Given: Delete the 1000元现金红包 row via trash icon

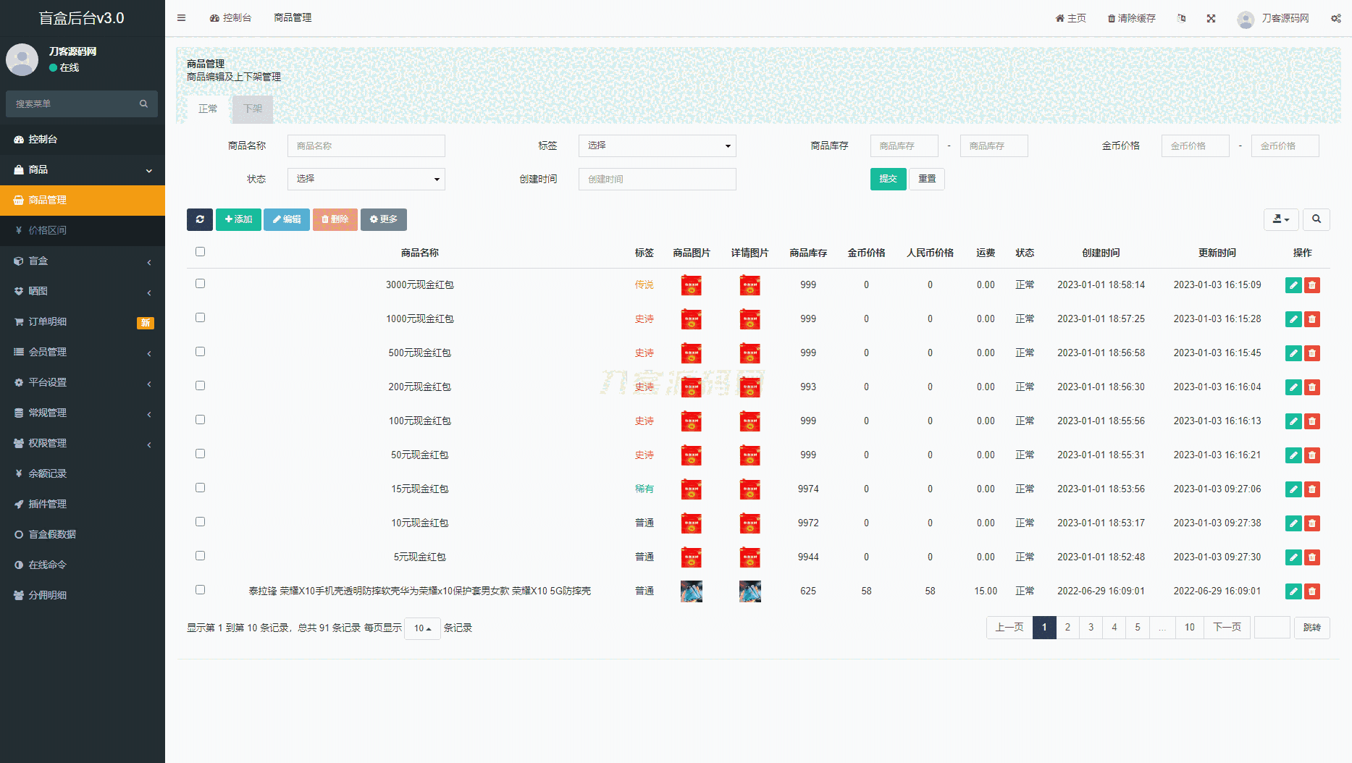Looking at the screenshot, I should point(1311,319).
